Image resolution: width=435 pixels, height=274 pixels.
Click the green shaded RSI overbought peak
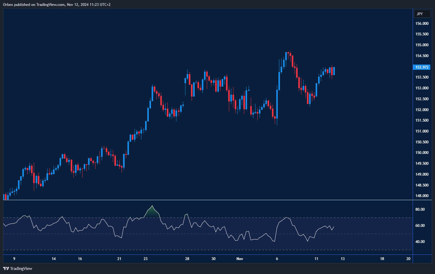pyautogui.click(x=152, y=213)
